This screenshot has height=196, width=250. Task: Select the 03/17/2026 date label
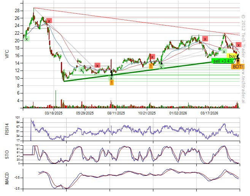pyautogui.click(x=209, y=113)
